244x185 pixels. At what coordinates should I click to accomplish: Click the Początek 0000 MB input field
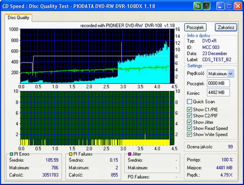click(218, 83)
